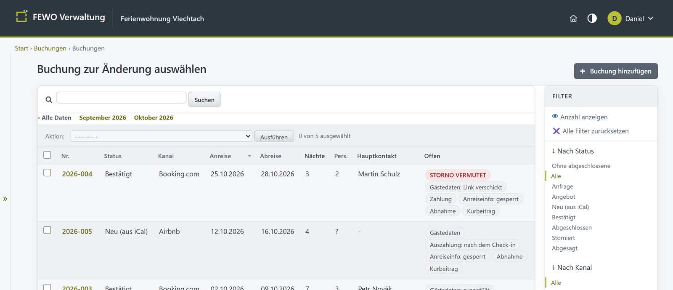Sort by the Abreise column header

point(270,156)
